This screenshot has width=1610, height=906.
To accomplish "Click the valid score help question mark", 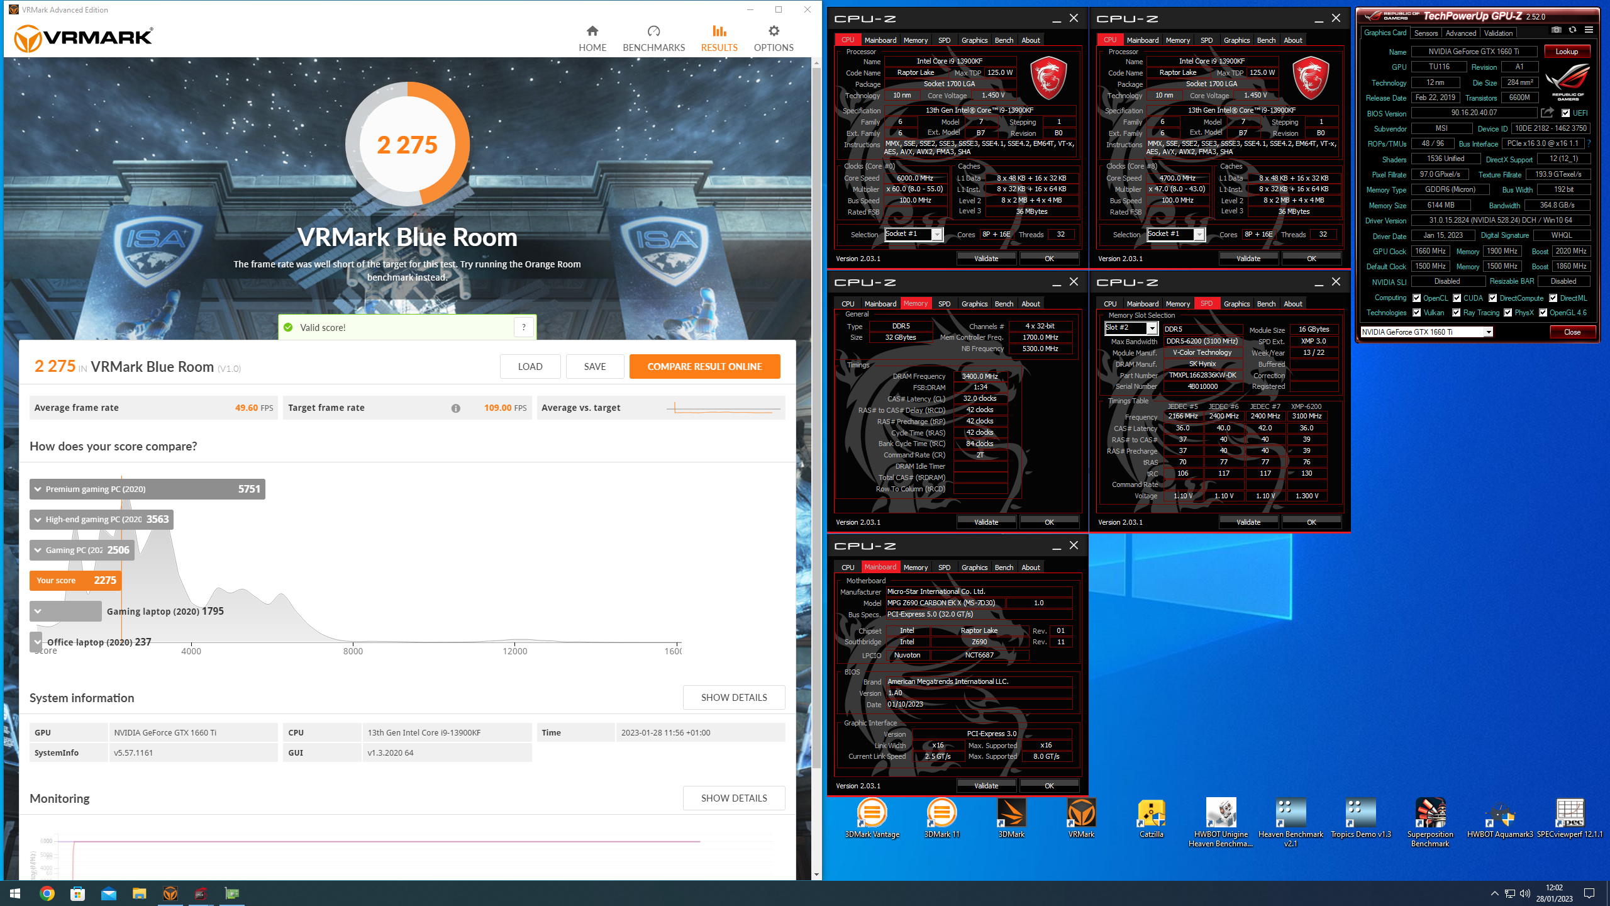I will pyautogui.click(x=524, y=327).
